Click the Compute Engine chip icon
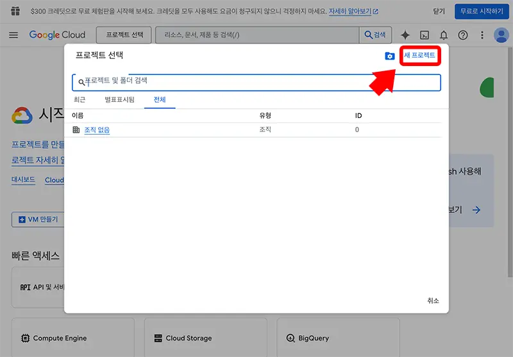 [25, 338]
